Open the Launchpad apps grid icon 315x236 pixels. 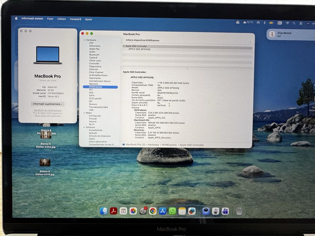point(123,211)
